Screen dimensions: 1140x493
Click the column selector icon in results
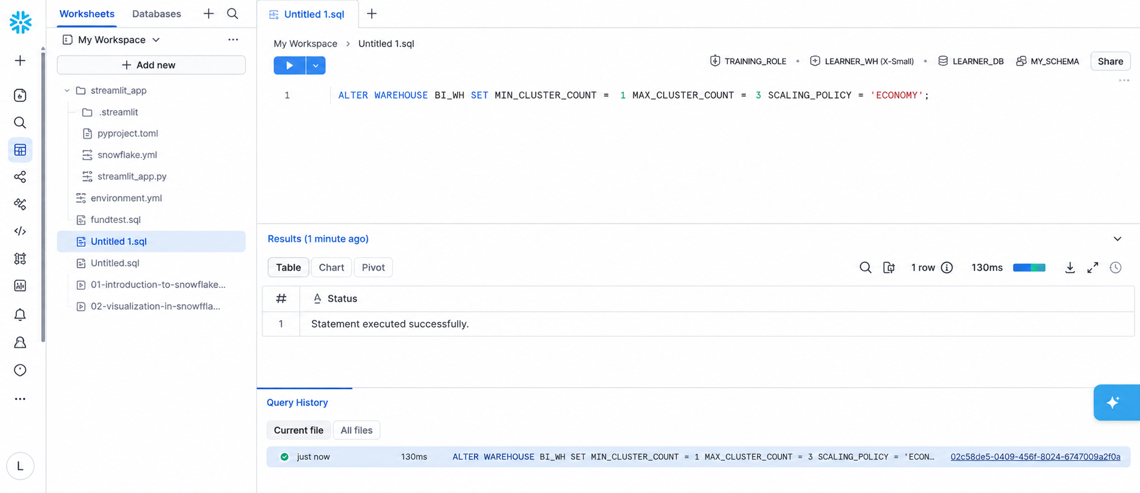(x=889, y=267)
